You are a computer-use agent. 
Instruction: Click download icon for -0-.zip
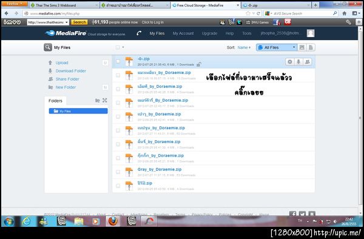(298, 62)
